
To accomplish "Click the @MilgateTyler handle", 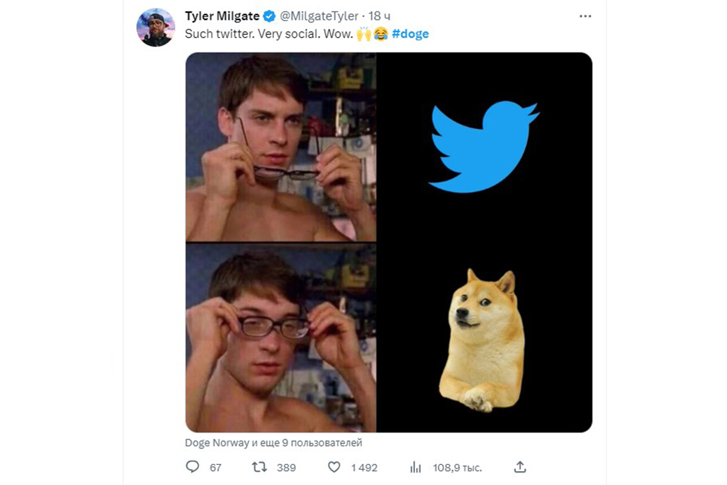I will click(x=319, y=16).
